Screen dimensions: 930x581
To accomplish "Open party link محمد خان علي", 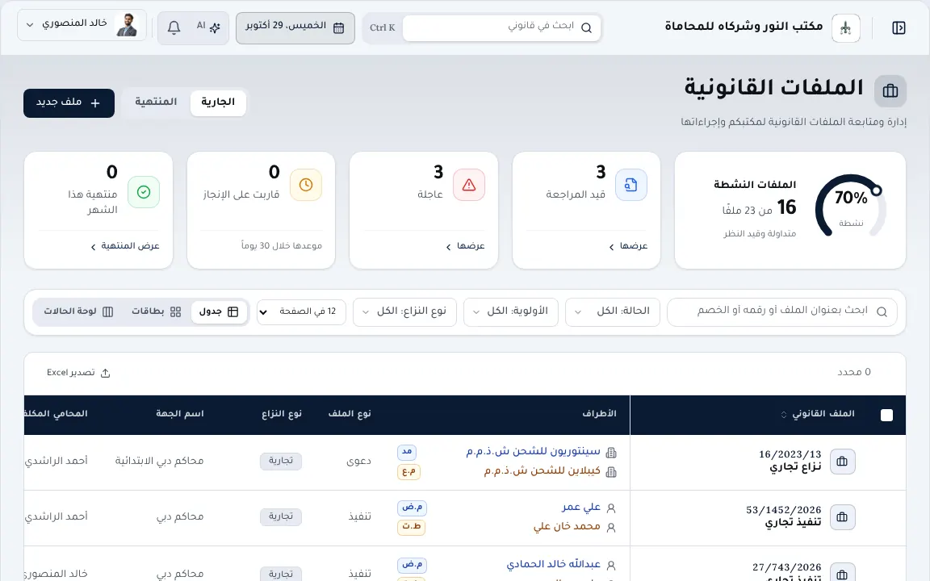I will 567,526.
